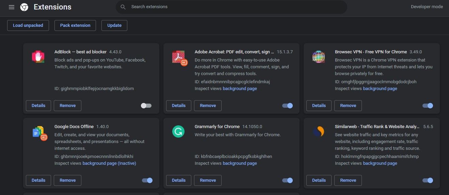
Task: Click Browsec ID omghfjlpggmjjaagoclmmobgdodcjboh
Action: point(376,82)
